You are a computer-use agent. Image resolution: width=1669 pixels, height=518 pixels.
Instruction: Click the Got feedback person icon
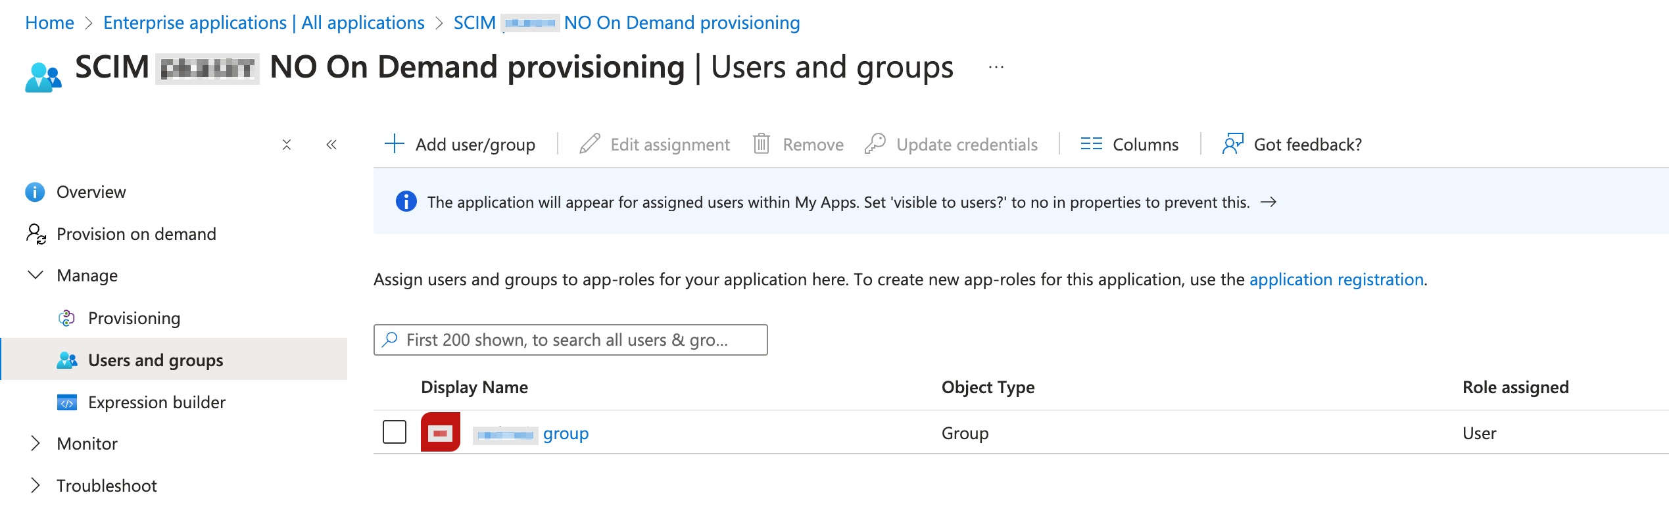1233,143
